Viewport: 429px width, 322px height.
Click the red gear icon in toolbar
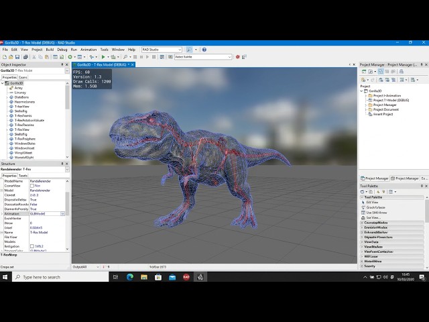(238, 57)
